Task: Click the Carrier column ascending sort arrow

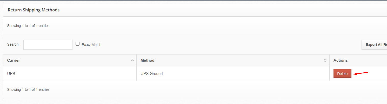Action: 132,60
